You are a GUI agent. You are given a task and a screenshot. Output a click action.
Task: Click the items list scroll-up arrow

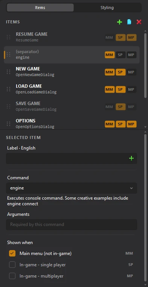[x=145, y=31]
